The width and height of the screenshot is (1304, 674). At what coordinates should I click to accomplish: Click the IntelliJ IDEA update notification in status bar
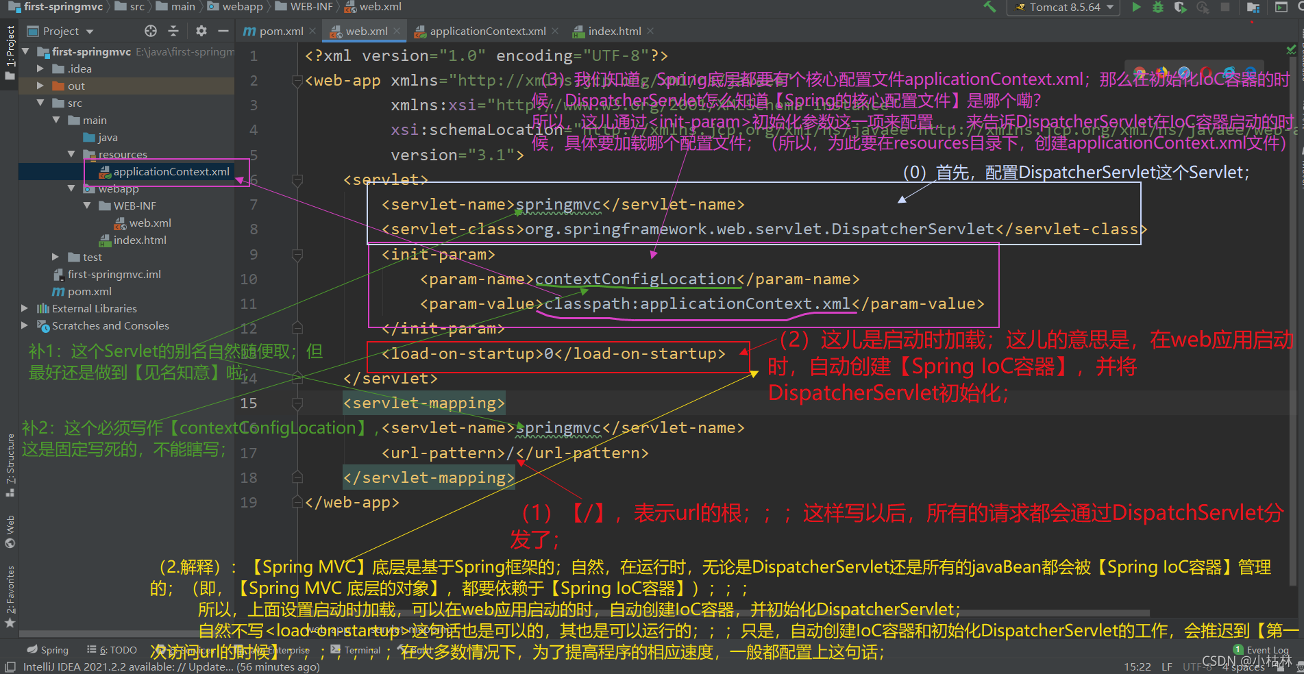coord(171,666)
